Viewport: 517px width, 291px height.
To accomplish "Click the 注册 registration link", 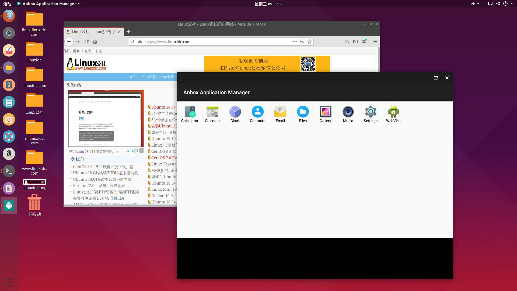I will (x=99, y=51).
